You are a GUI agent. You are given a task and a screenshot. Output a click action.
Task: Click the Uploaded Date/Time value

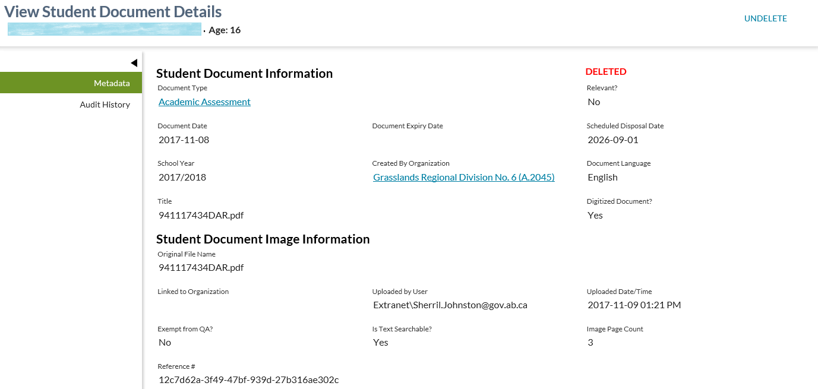(634, 305)
